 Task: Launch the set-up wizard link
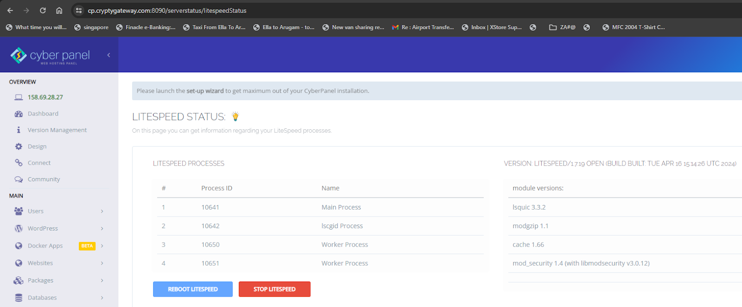(x=205, y=91)
